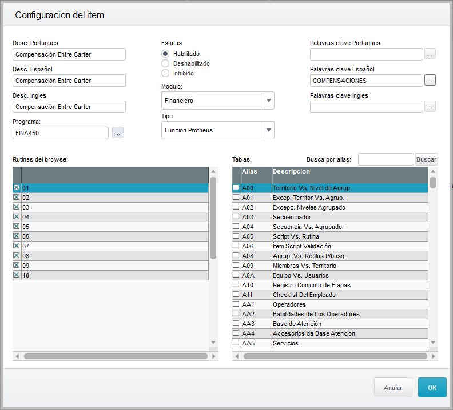Click the Desc. Español input field
Viewport: 453px width, 410px height.
69,81
